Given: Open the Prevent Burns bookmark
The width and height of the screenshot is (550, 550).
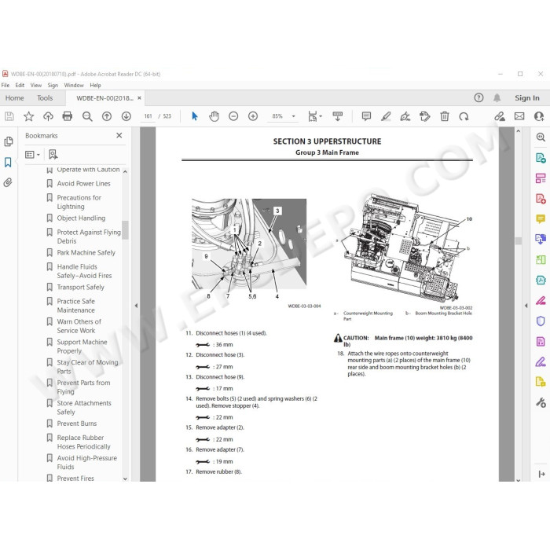Looking at the screenshot, I should [76, 423].
